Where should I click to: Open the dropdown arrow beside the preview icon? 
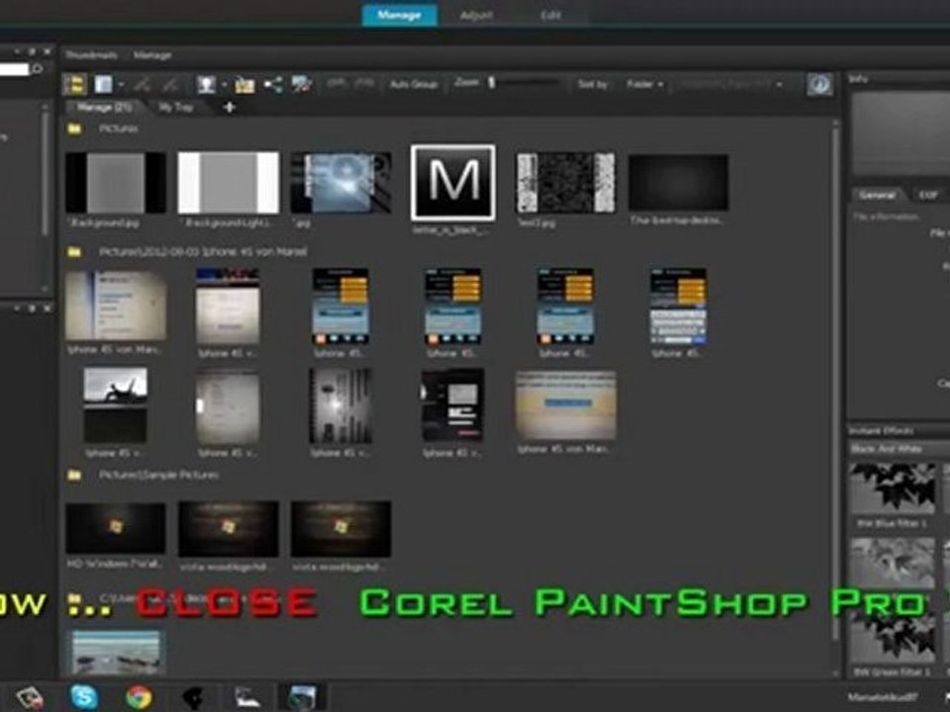coord(121,85)
